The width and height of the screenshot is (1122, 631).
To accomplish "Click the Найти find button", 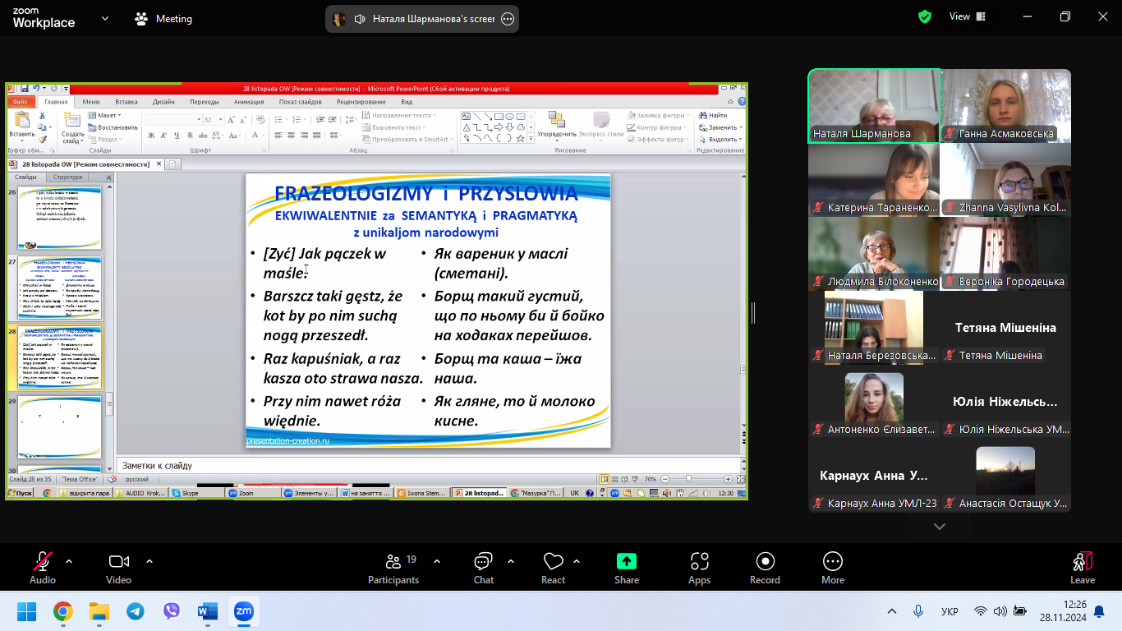I will 714,116.
